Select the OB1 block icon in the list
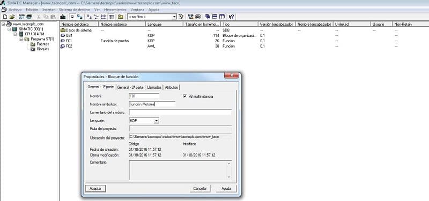Screen dimensions: 429x201 62,35
